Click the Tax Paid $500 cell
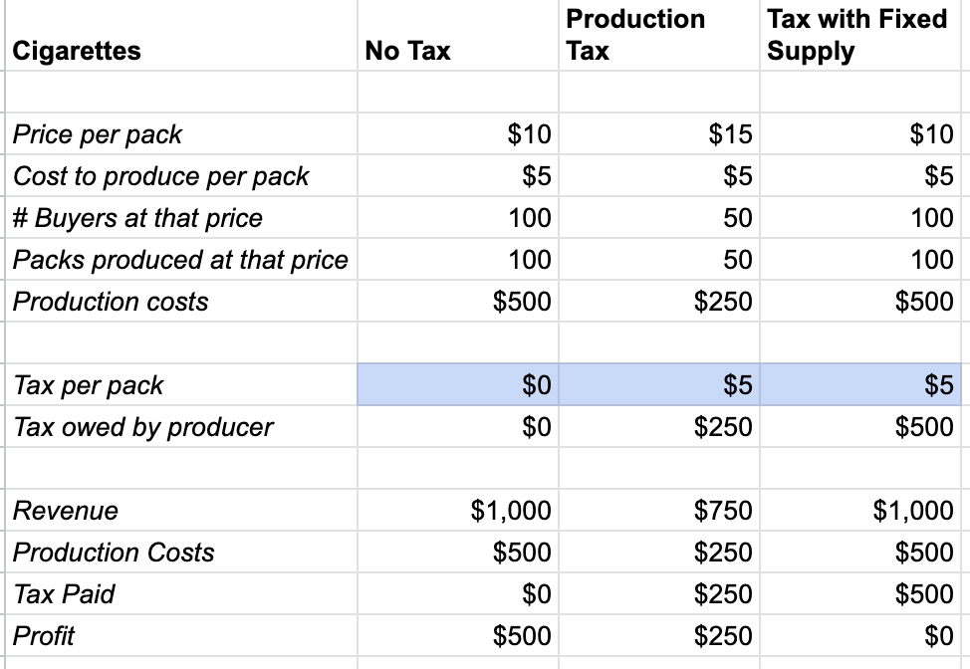The image size is (970, 669). click(859, 593)
